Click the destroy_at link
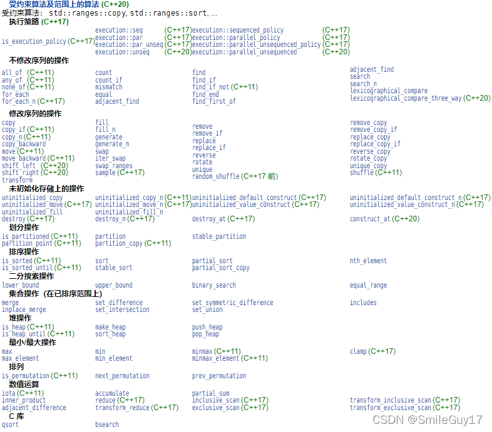Image resolution: width=492 pixels, height=432 pixels. tap(208, 219)
